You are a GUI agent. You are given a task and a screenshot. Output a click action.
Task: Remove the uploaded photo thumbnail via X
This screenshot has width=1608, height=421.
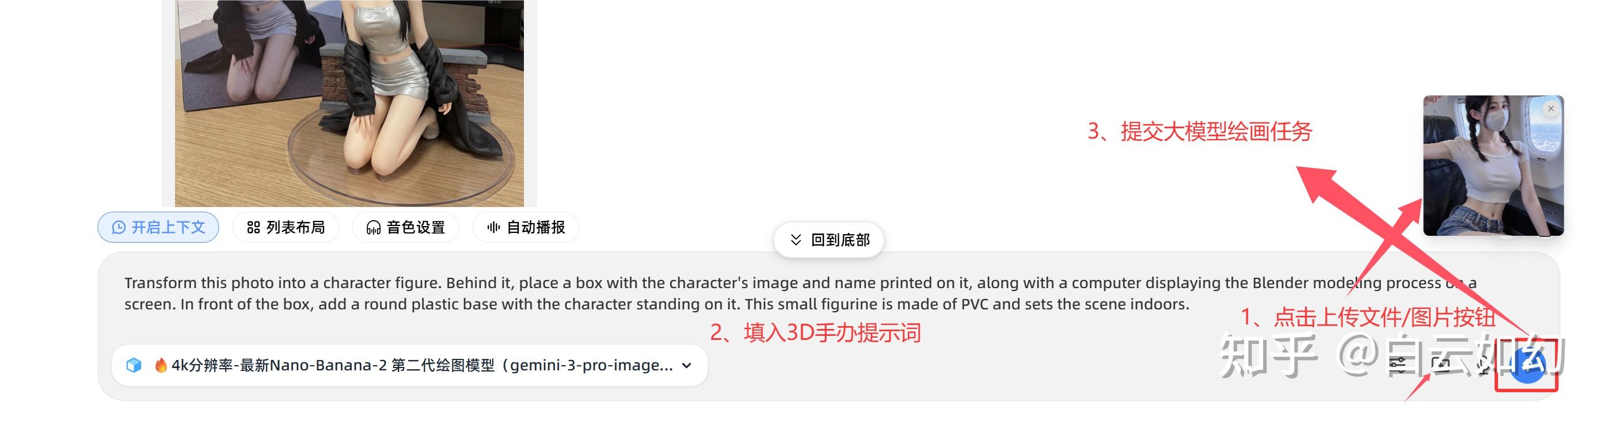coord(1550,109)
